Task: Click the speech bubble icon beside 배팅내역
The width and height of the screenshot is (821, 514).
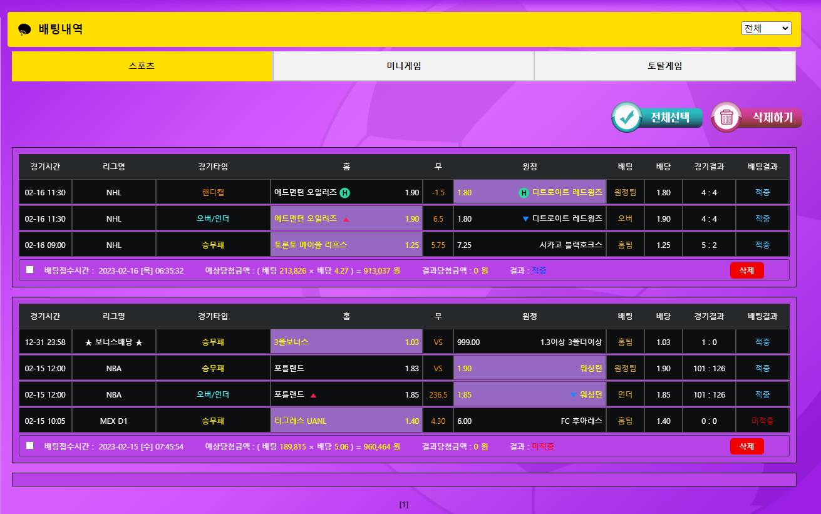Action: coord(25,29)
